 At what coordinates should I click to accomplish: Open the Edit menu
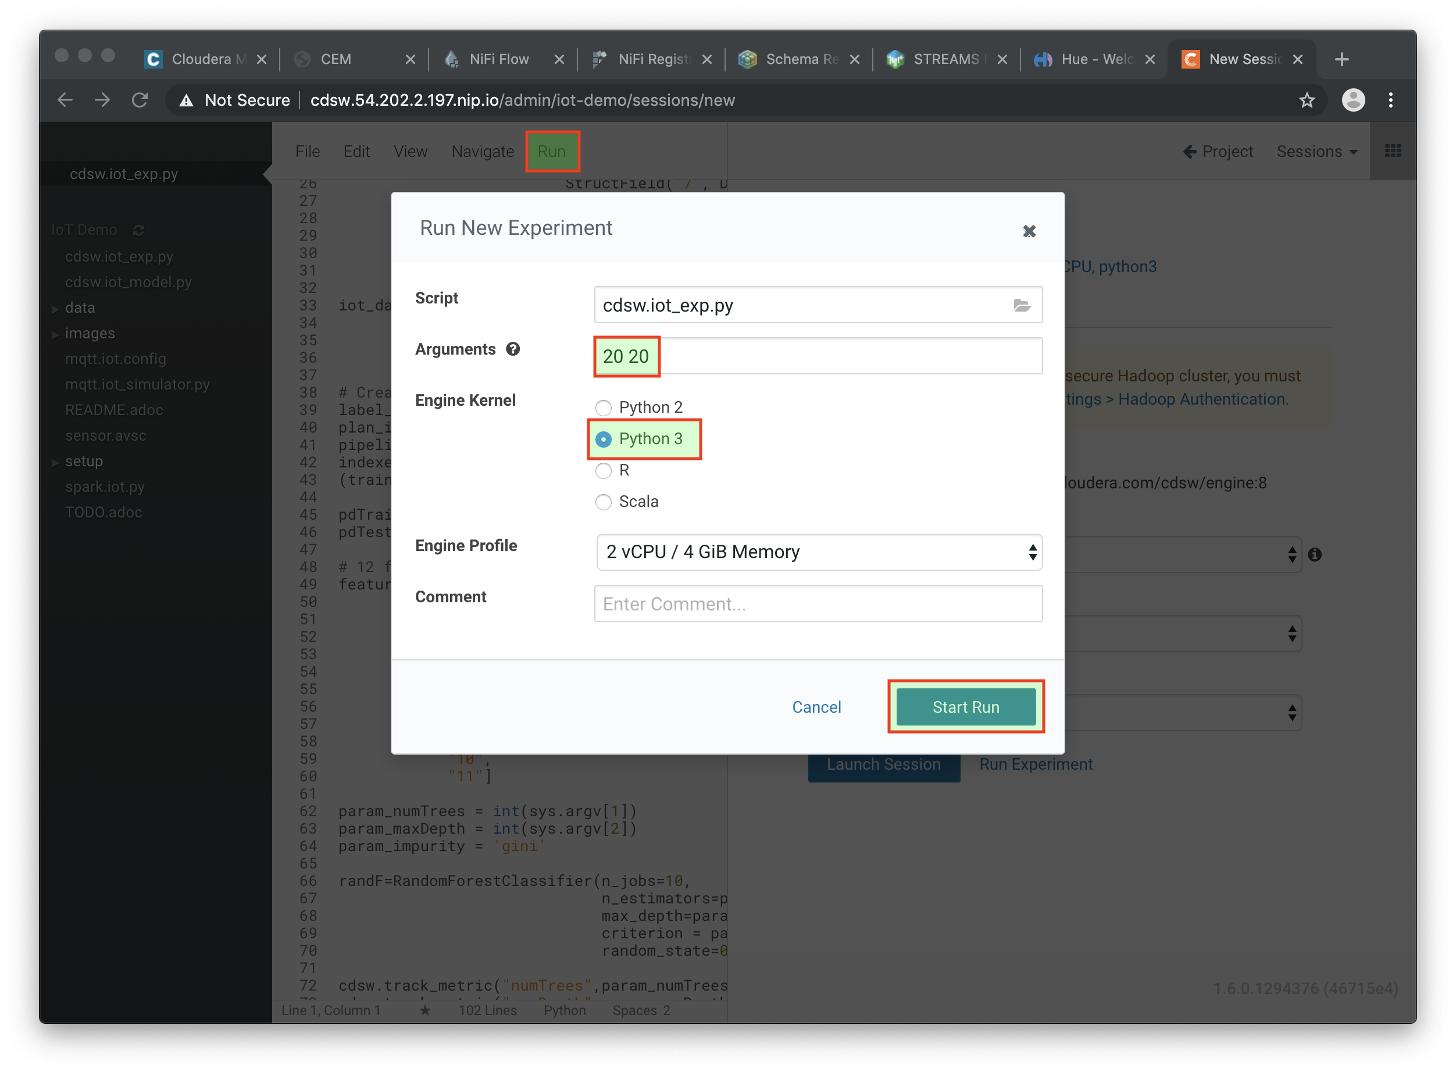point(356,151)
